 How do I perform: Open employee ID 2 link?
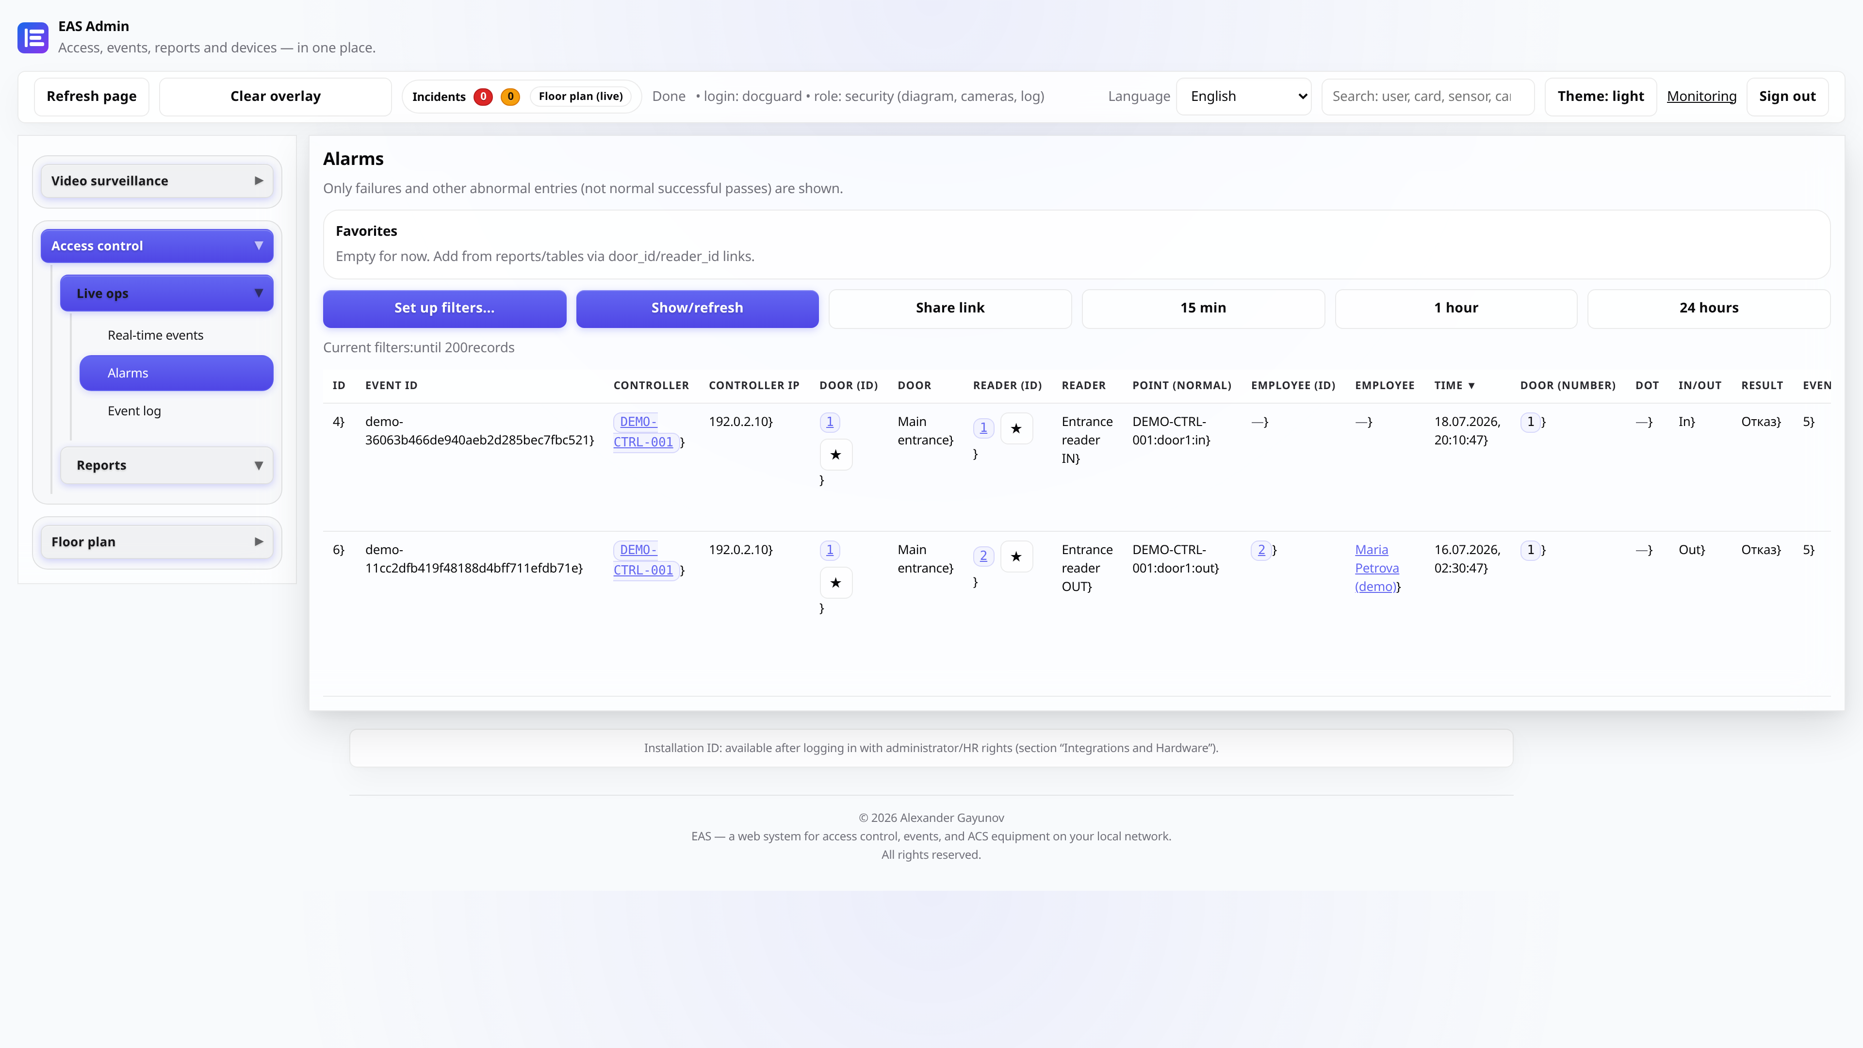click(1261, 550)
